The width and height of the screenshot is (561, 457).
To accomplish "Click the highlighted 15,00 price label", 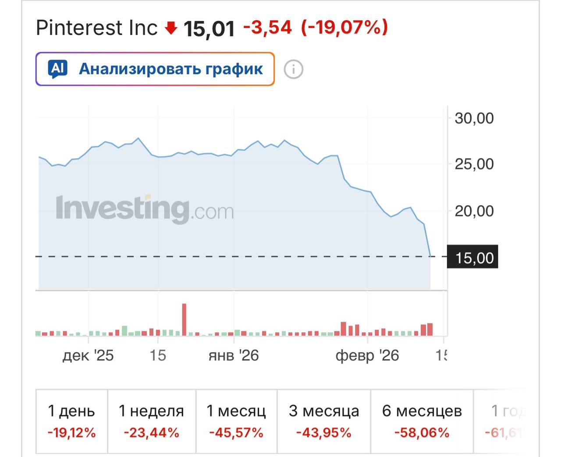I will pos(472,258).
